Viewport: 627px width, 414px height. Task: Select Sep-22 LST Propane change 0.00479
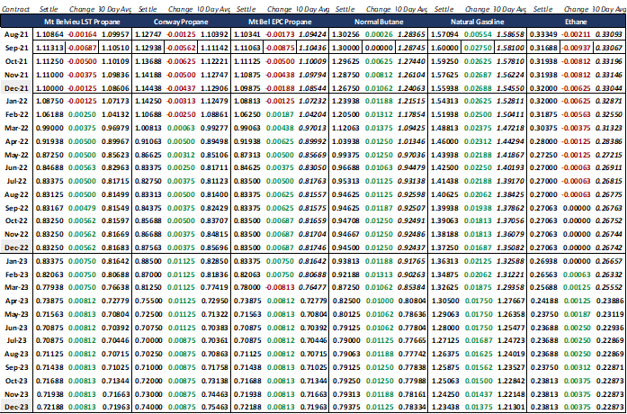(x=82, y=208)
